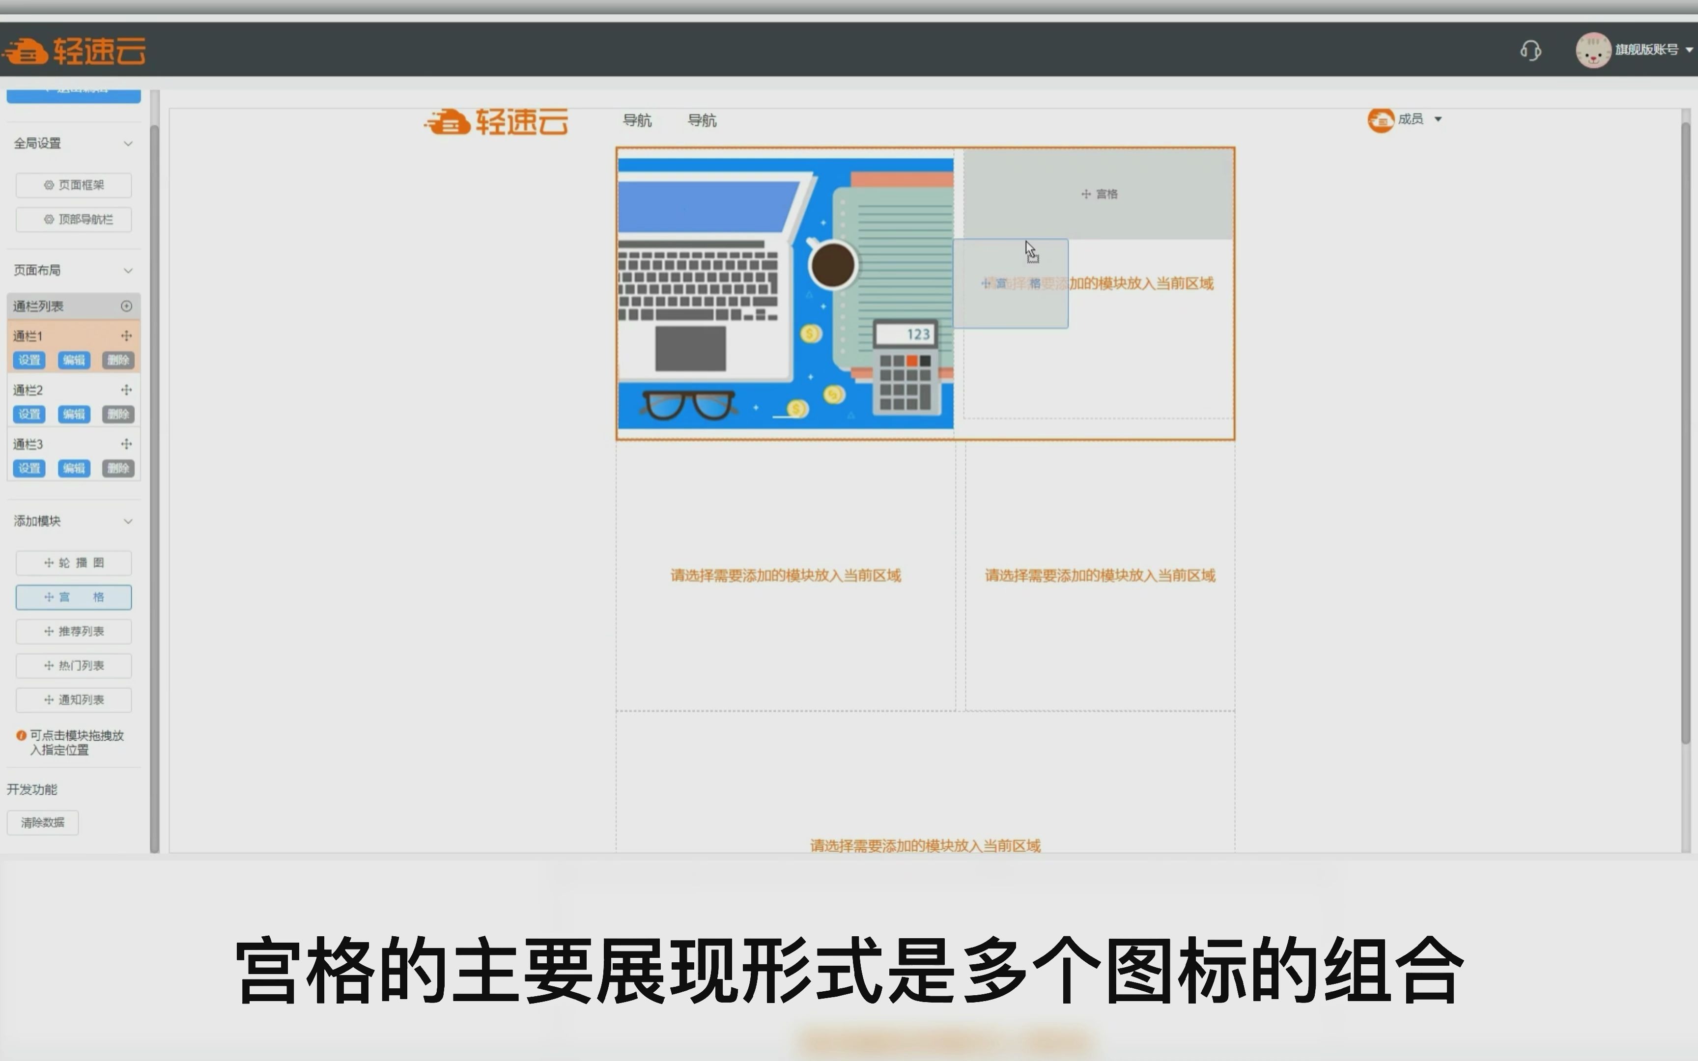Click the orange 成员 avatar icon
Image resolution: width=1698 pixels, height=1061 pixels.
pyautogui.click(x=1381, y=120)
